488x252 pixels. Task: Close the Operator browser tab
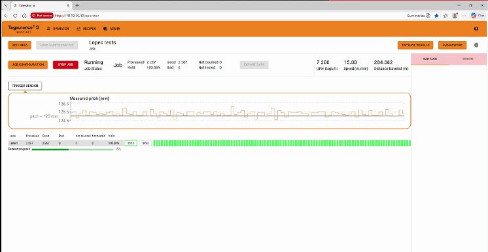68,6
